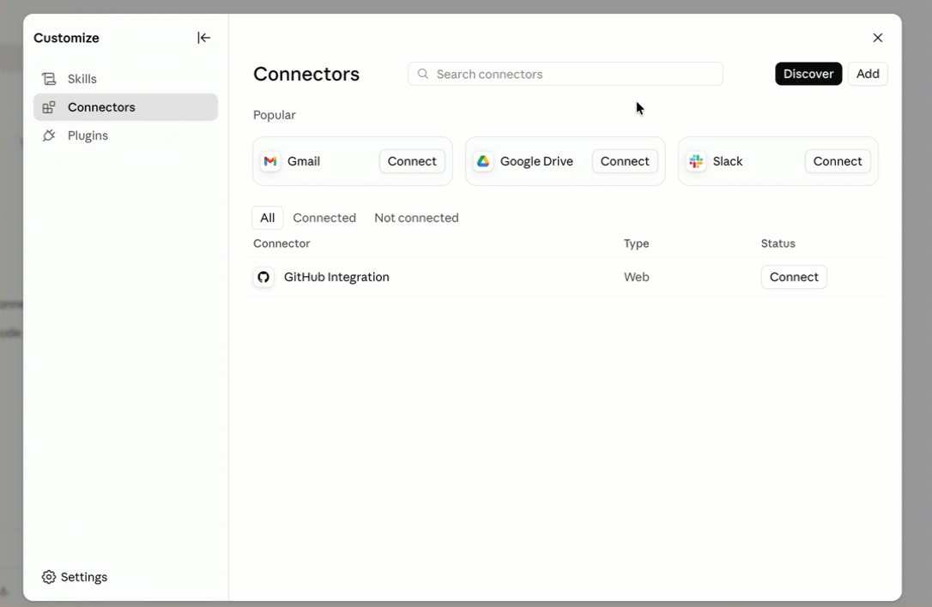The height and width of the screenshot is (607, 932).
Task: Click the Gmail logo icon
Action: 270,161
